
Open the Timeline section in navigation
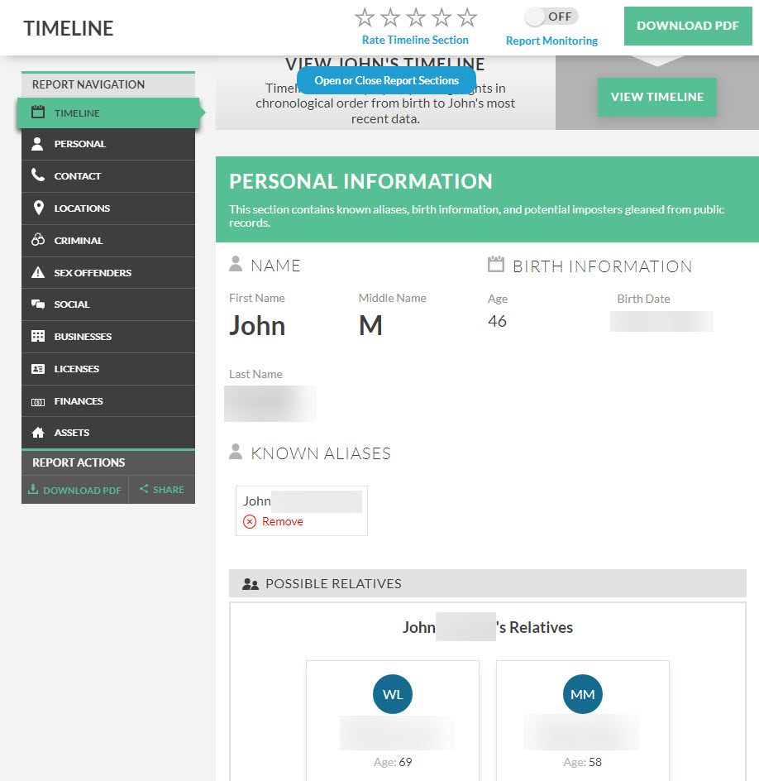pyautogui.click(x=108, y=113)
